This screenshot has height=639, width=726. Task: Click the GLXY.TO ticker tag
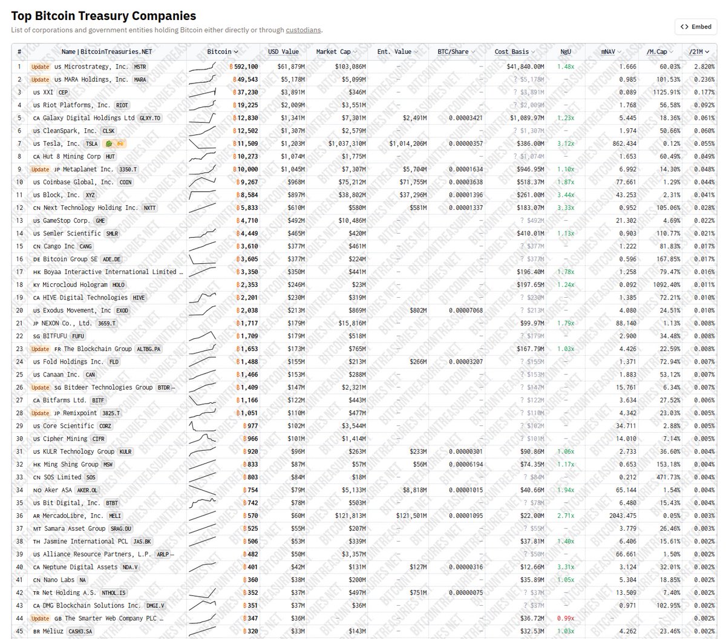click(x=150, y=119)
